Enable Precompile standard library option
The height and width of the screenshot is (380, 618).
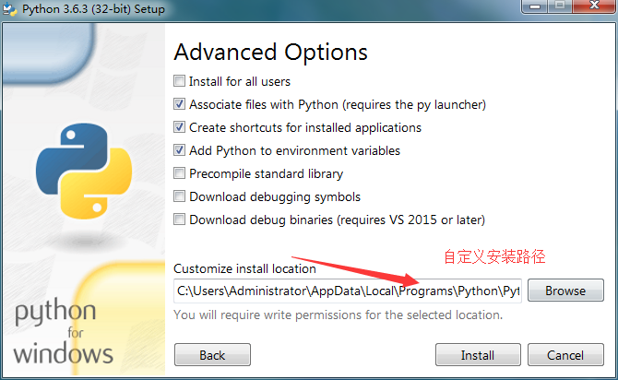coord(179,173)
